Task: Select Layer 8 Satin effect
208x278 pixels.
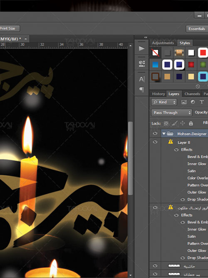Action: pos(191,171)
